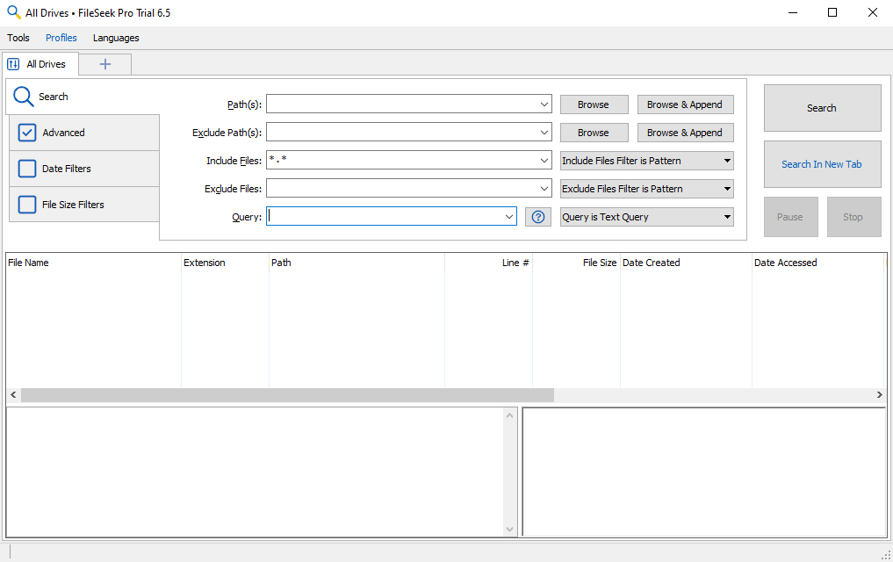Open the Languages menu
The image size is (893, 562).
coord(116,38)
